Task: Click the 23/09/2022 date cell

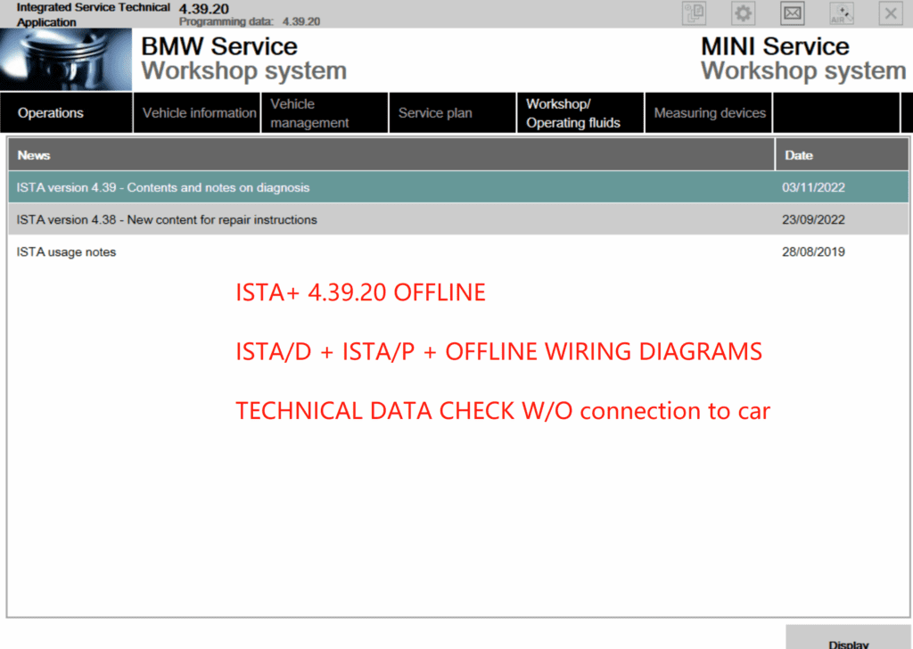Action: (x=813, y=219)
